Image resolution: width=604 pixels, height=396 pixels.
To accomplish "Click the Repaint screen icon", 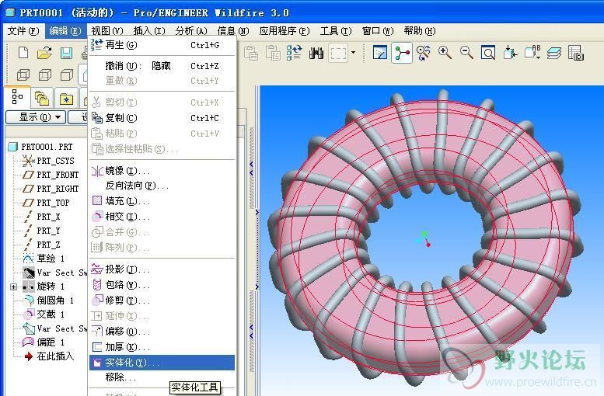I will 380,53.
